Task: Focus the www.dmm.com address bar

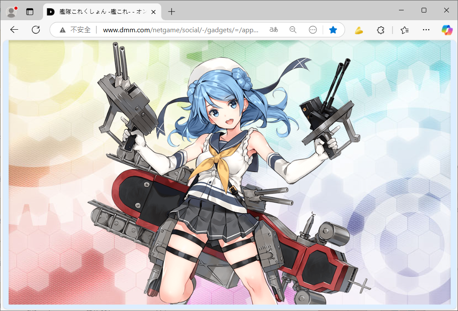Action: point(181,30)
